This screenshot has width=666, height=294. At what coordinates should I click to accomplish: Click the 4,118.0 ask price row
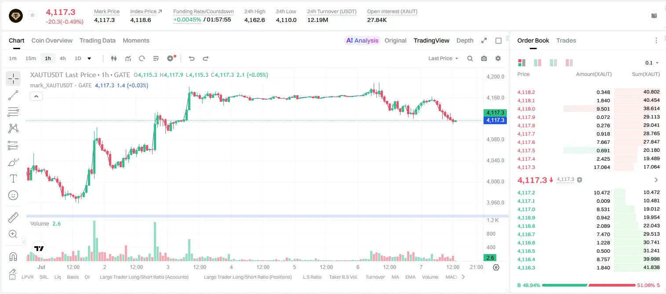[588, 109]
